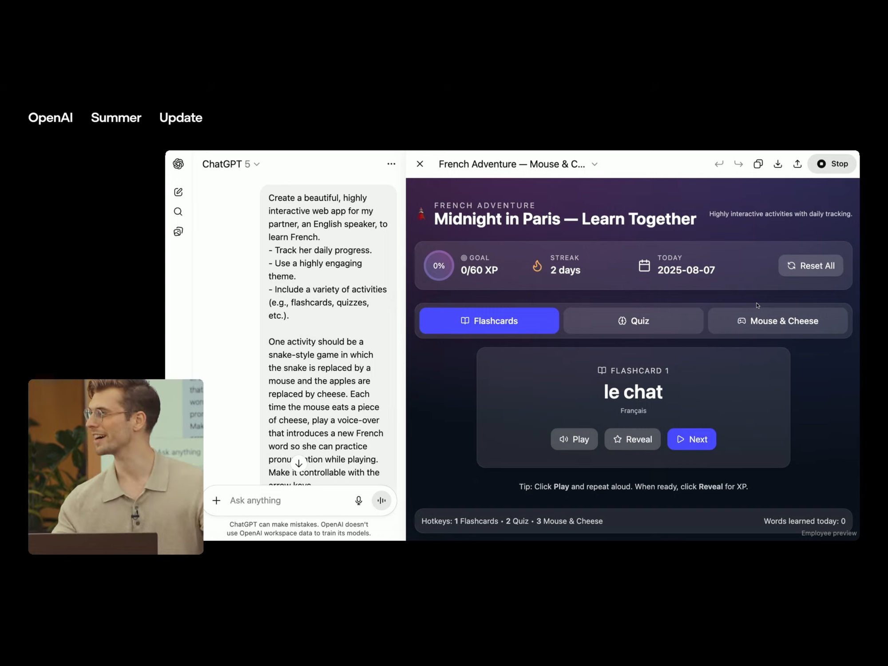Click the new chat compose icon
888x666 pixels.
(178, 192)
